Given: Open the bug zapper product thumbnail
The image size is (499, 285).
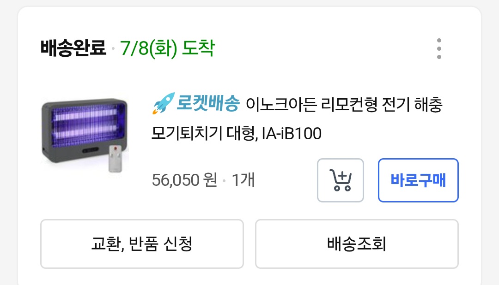Looking at the screenshot, I should point(85,134).
